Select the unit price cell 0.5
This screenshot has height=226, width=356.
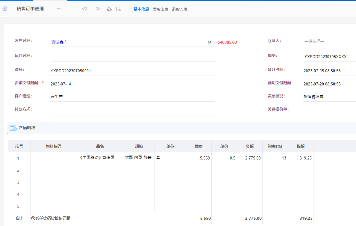coord(224,158)
